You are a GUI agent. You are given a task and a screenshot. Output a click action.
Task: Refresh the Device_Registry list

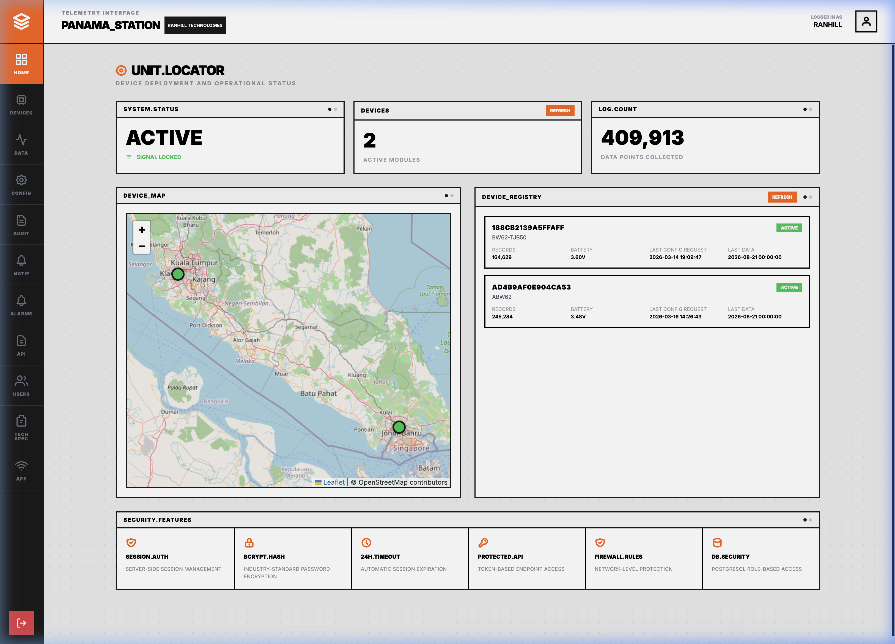tap(782, 197)
